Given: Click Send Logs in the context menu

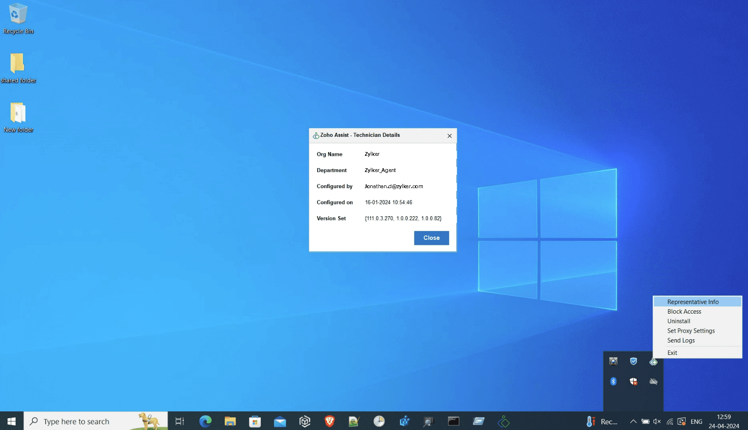Looking at the screenshot, I should 681,341.
